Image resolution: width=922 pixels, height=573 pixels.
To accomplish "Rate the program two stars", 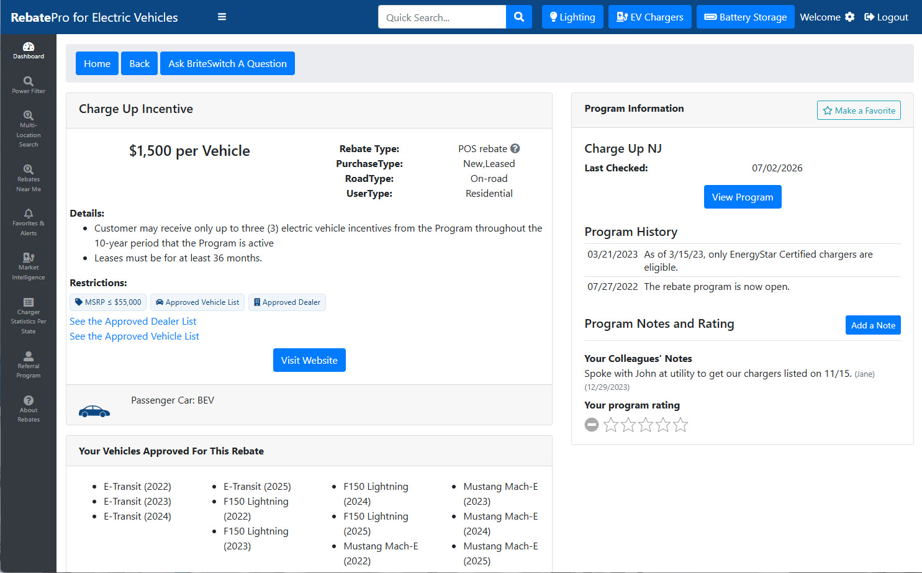I will [x=628, y=425].
